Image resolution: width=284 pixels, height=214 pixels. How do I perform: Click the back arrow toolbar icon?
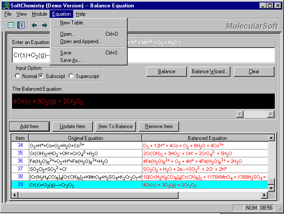pos(34,25)
